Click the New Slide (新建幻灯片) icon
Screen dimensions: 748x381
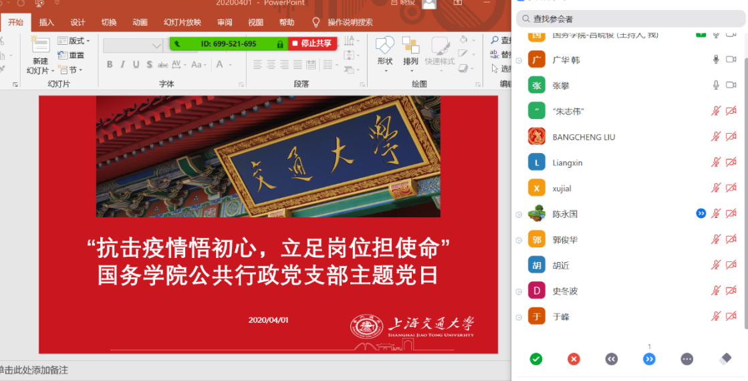point(40,46)
